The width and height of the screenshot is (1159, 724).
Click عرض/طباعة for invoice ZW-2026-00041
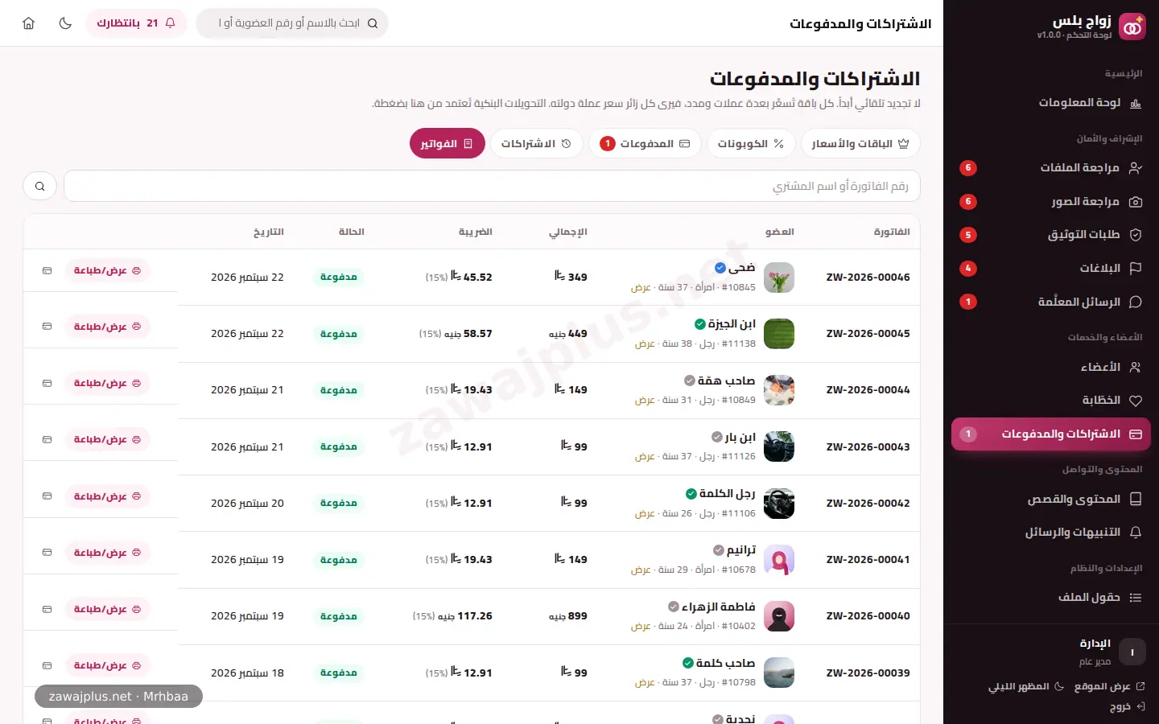[x=107, y=553]
